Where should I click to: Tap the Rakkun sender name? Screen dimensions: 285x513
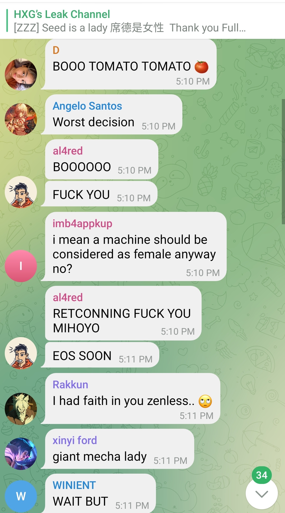70,385
